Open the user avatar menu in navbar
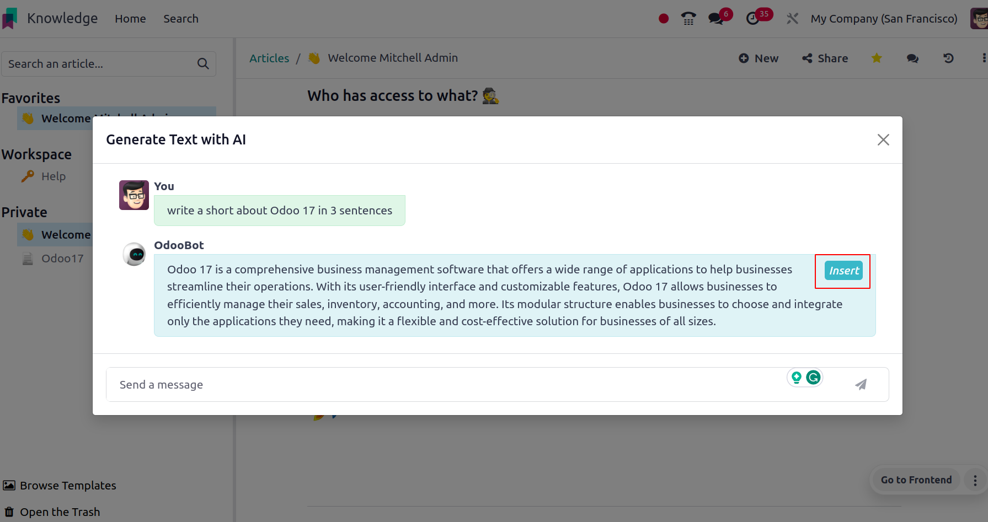This screenshot has width=988, height=522. click(979, 19)
